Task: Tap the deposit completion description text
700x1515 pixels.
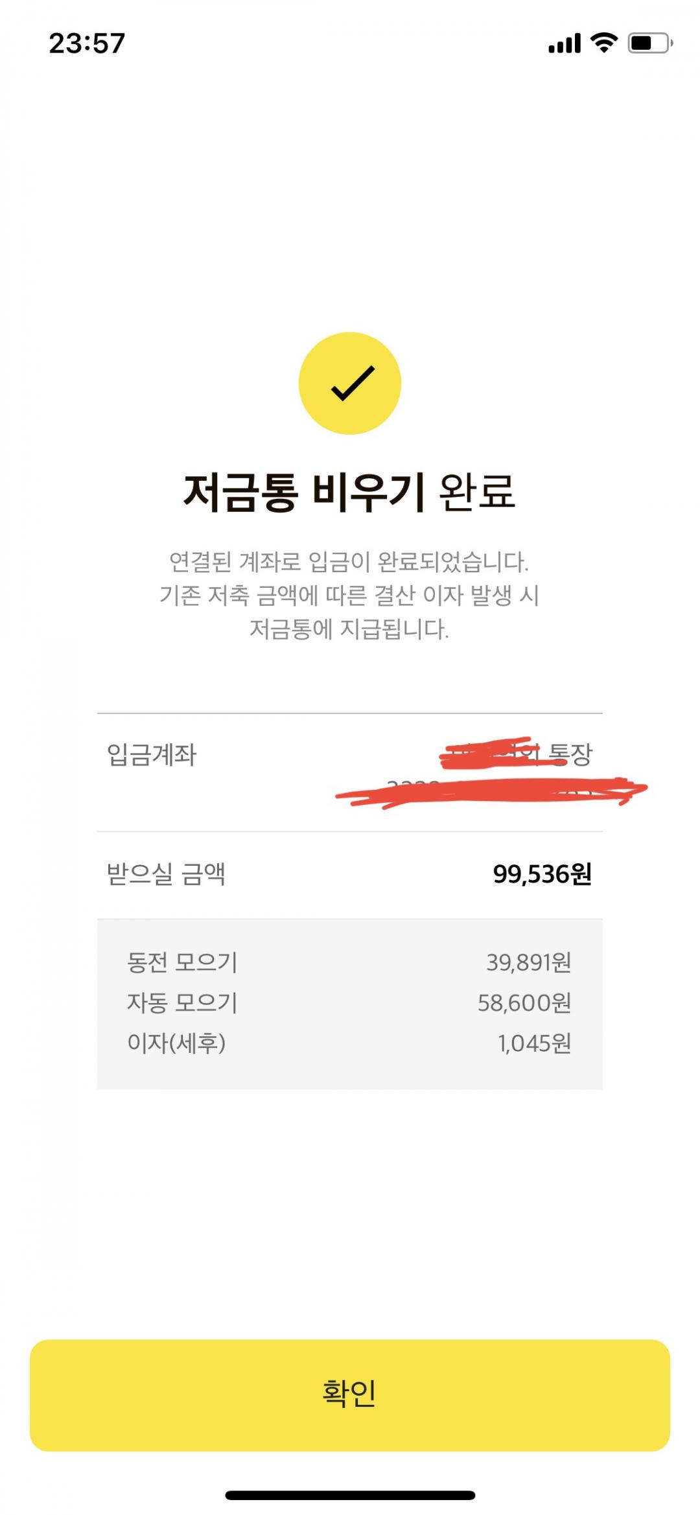Action: pos(349,595)
